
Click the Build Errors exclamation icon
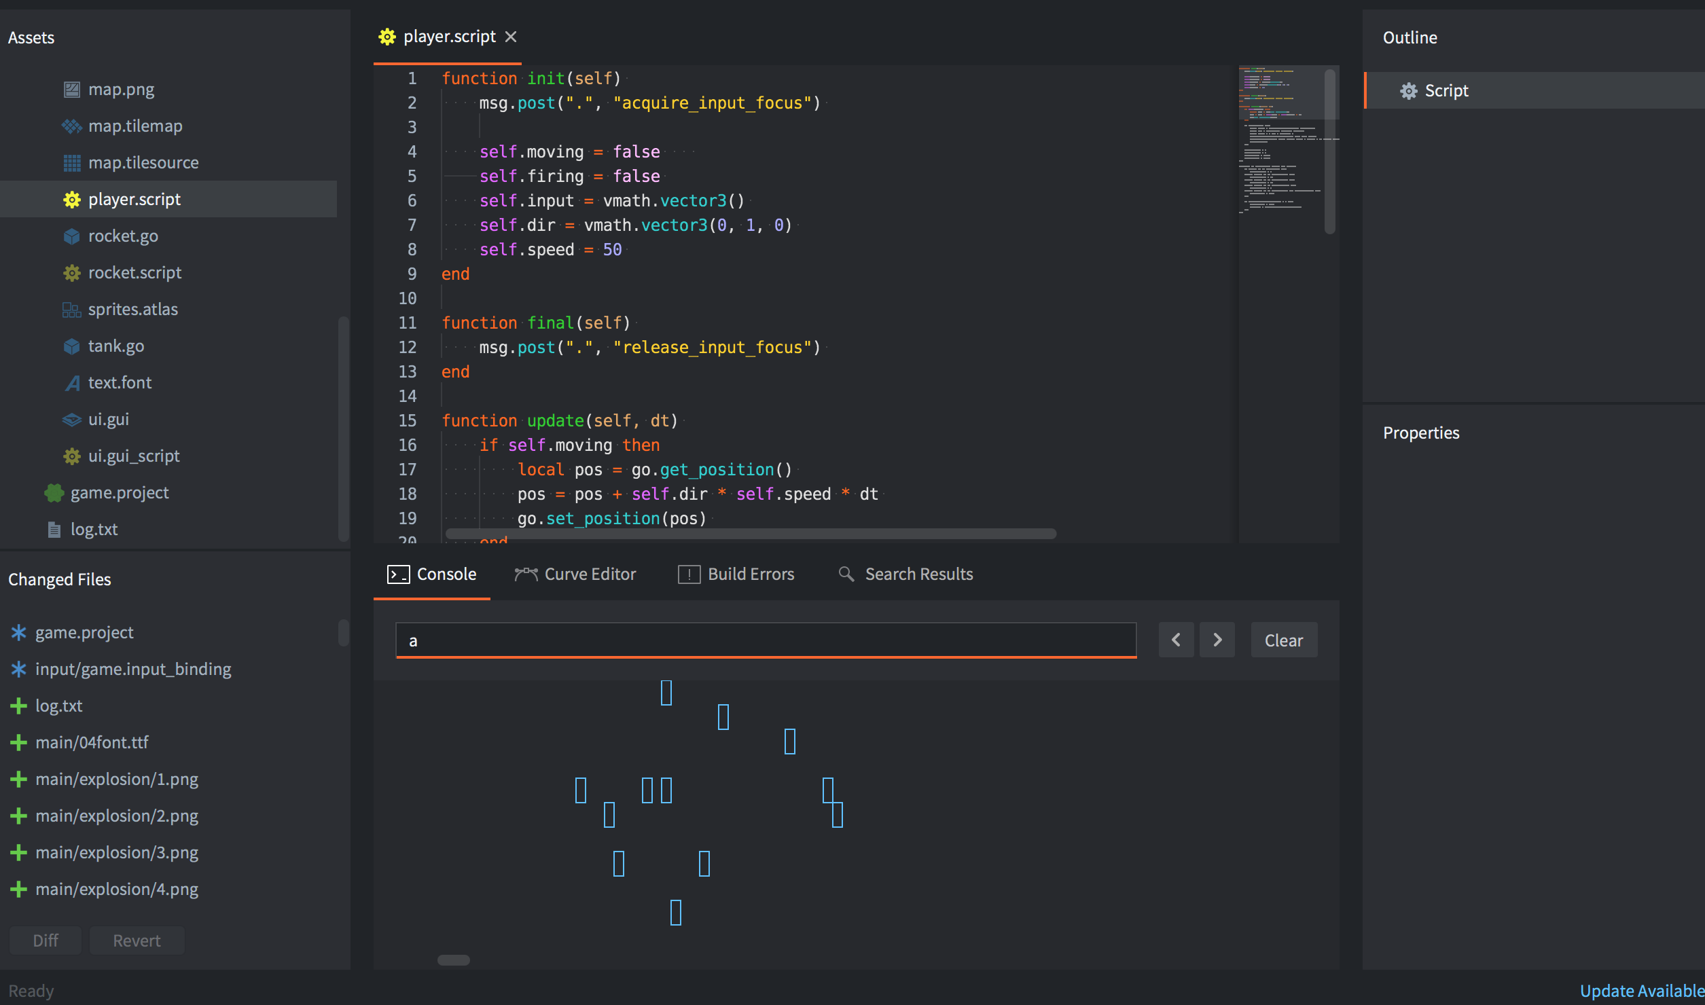pos(689,574)
